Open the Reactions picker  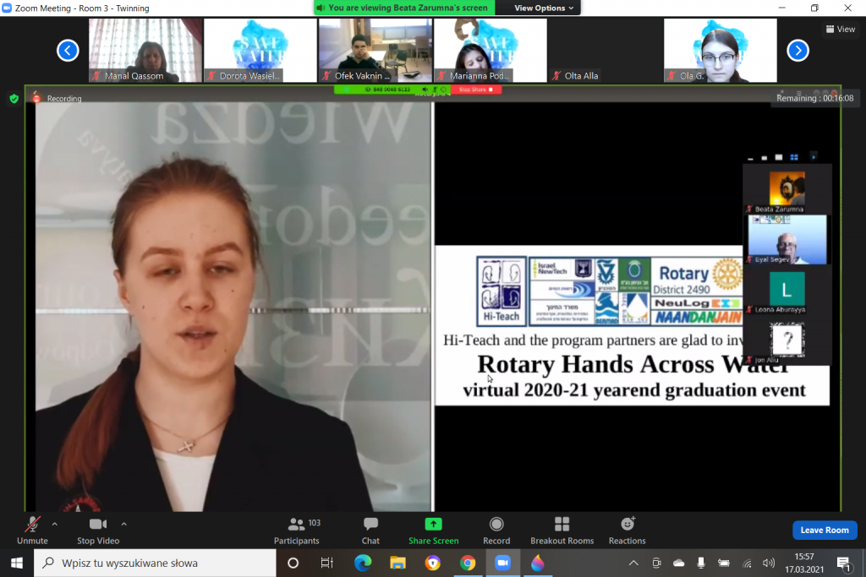627,530
